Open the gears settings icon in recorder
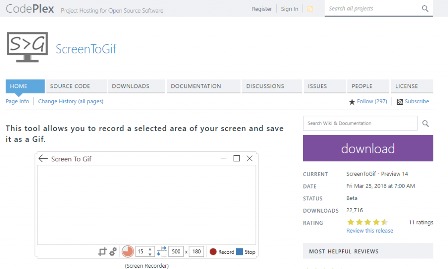The width and height of the screenshot is (448, 269). [x=113, y=252]
